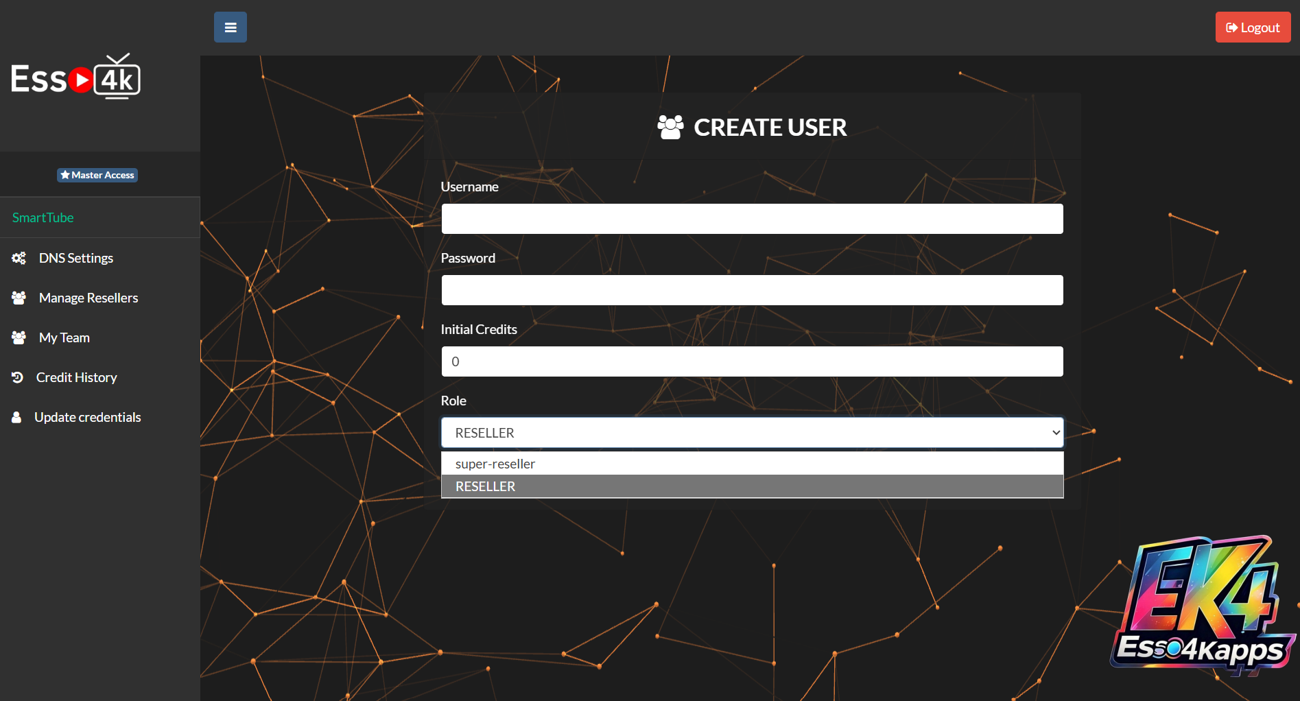Click the Esso4Kapps EK4 badge
Image resolution: width=1300 pixels, height=701 pixels.
coord(1202,605)
